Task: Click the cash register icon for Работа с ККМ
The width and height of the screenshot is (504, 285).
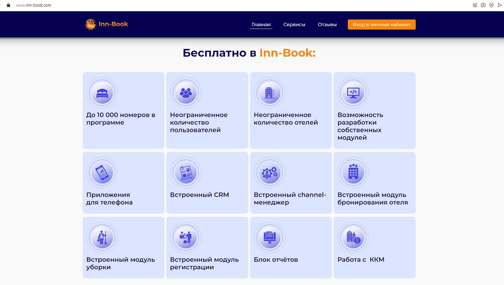Action: pyautogui.click(x=353, y=237)
